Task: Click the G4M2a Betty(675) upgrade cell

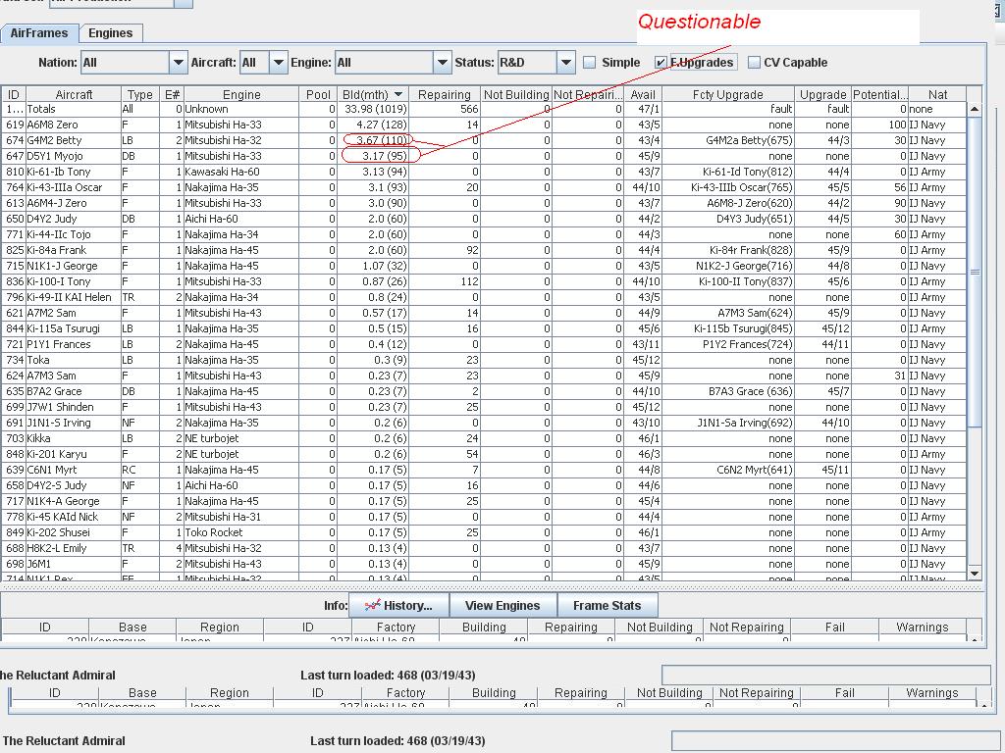Action: coord(729,140)
